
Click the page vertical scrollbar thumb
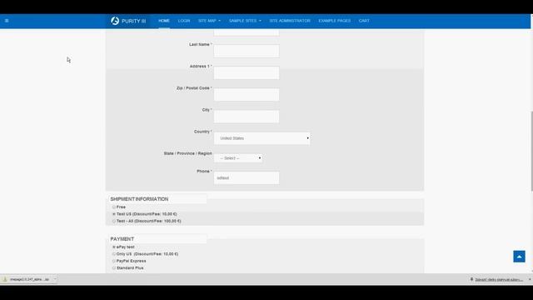(x=531, y=151)
